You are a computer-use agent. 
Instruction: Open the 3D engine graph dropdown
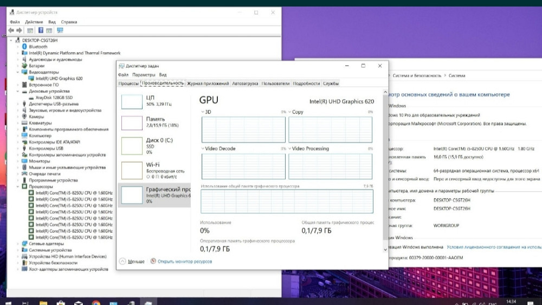pyautogui.click(x=203, y=112)
